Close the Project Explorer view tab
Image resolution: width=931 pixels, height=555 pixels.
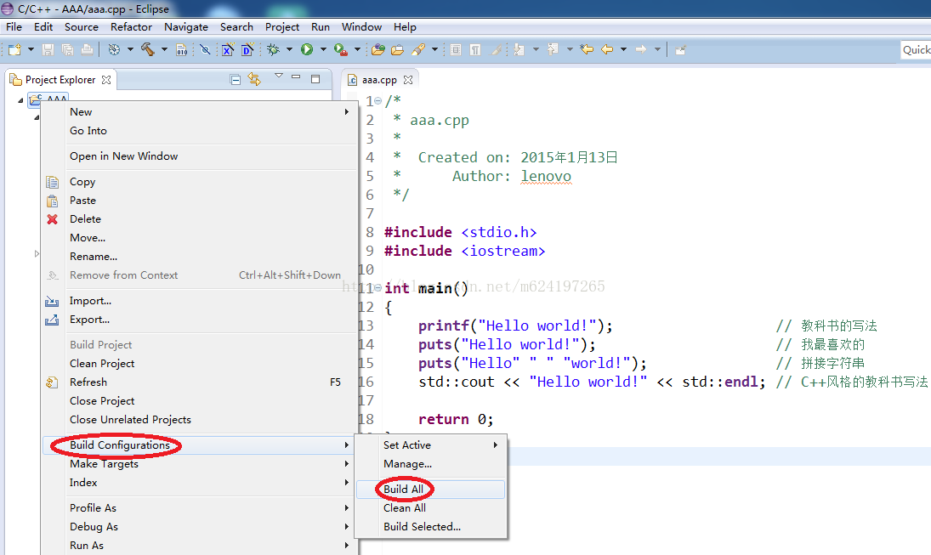tap(106, 80)
